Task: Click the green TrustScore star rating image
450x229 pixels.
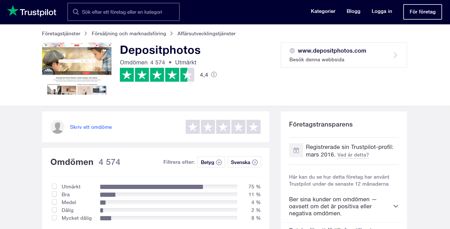Action: [157, 75]
